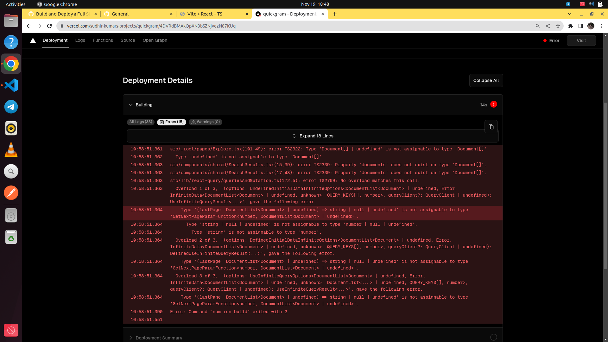Open Telegram from the dock
Viewport: 608px width, 342px height.
11,107
